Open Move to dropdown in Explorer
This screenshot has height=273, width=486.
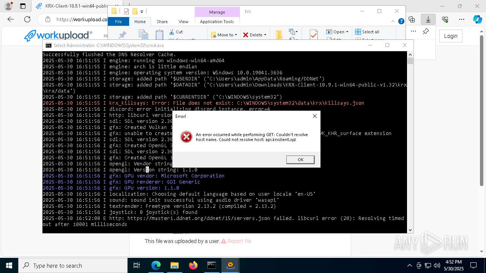click(224, 35)
